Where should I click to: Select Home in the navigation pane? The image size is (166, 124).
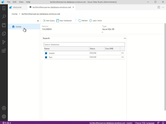(24, 27)
